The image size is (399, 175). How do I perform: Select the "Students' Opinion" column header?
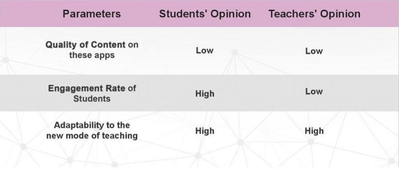pyautogui.click(x=205, y=14)
